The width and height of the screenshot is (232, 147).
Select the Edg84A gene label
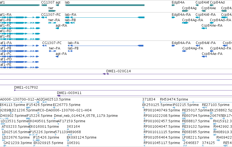point(178,2)
